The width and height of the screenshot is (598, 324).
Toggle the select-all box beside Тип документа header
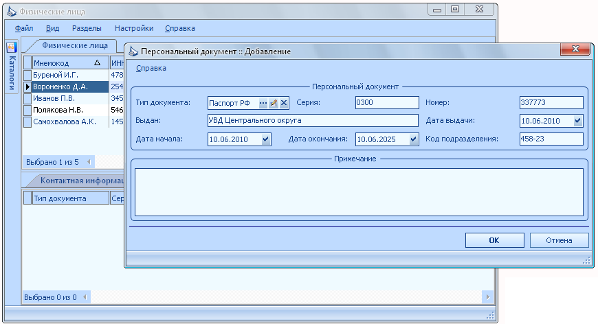(27, 198)
